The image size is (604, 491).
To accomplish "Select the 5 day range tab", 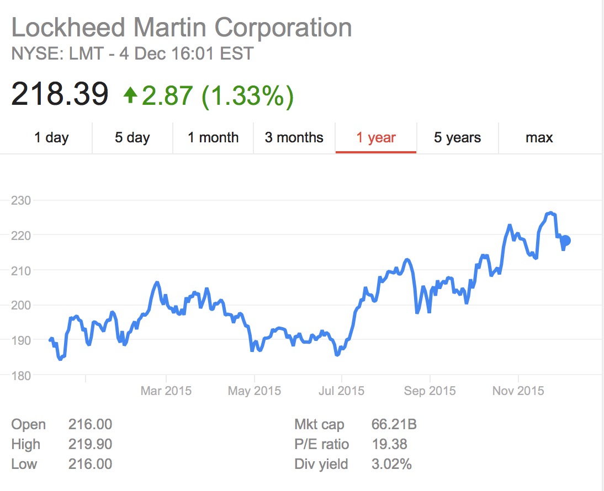I will coord(133,137).
